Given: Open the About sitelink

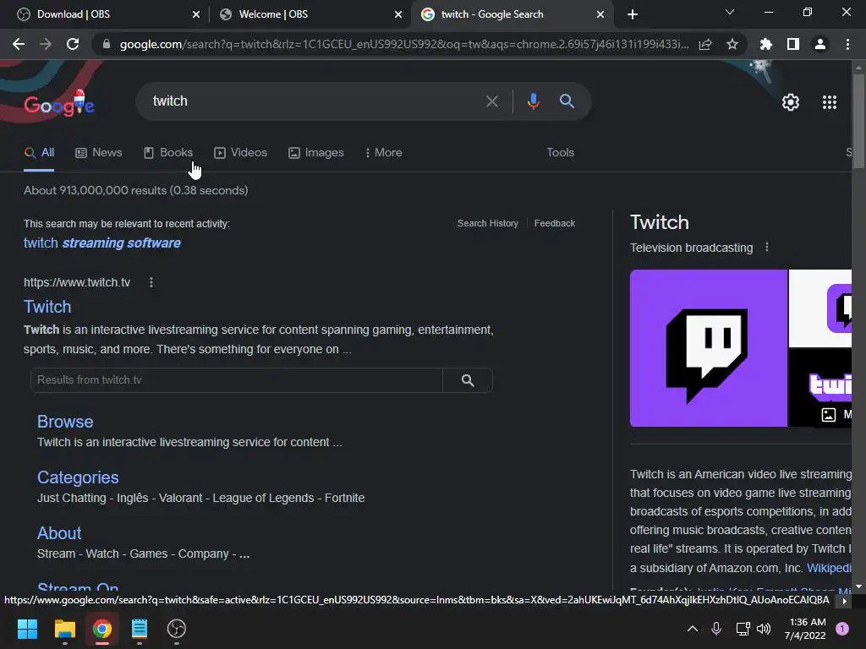Looking at the screenshot, I should (x=59, y=533).
